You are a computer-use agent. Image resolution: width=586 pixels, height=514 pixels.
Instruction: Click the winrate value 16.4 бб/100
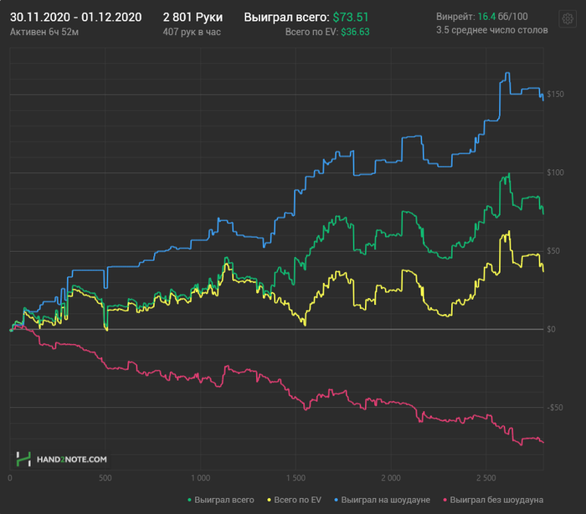tap(502, 17)
